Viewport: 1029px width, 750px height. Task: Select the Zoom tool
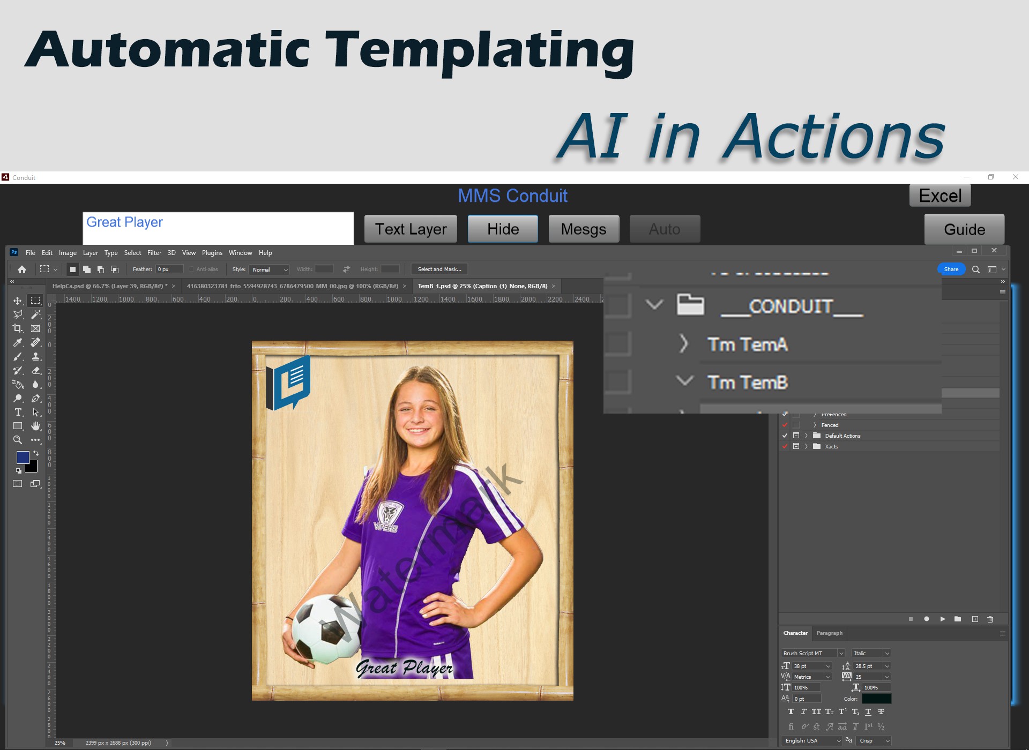pos(18,440)
